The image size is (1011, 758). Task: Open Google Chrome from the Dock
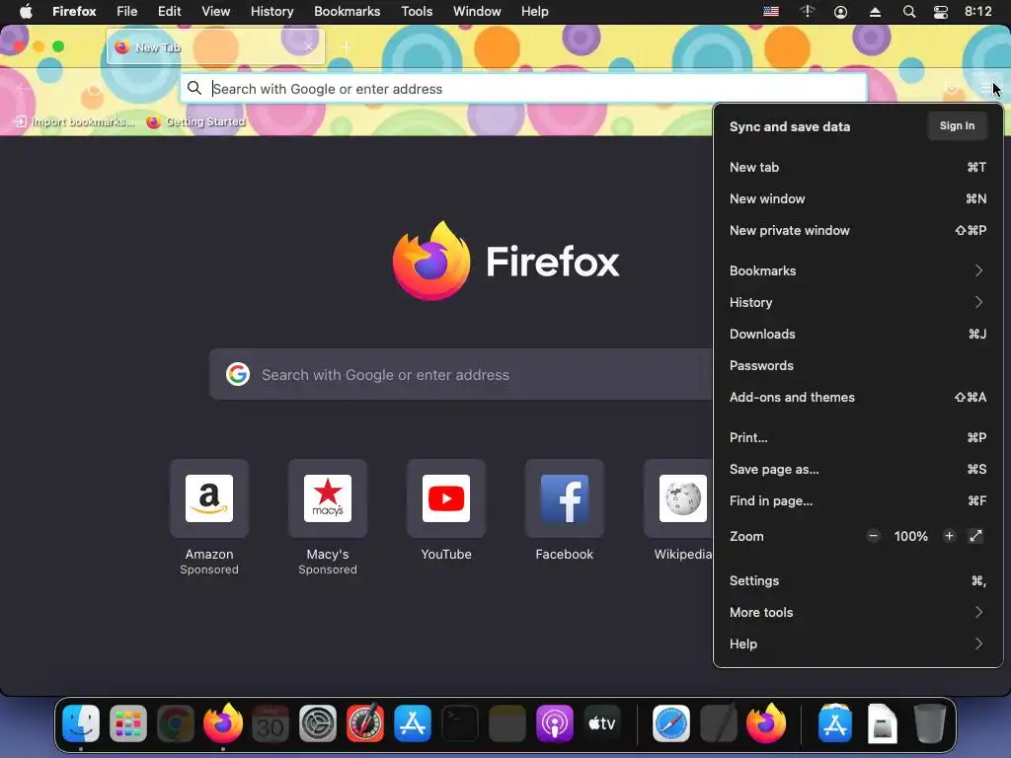pos(176,723)
